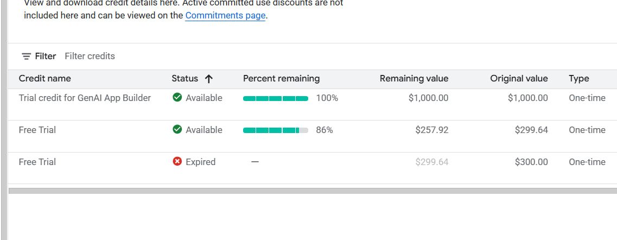Click the 86% remaining progress bar
Image resolution: width=617 pixels, height=240 pixels.
[x=276, y=130]
